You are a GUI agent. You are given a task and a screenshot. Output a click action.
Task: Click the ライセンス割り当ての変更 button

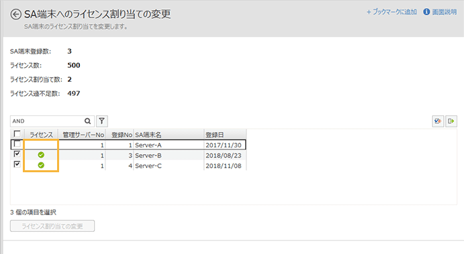52,226
